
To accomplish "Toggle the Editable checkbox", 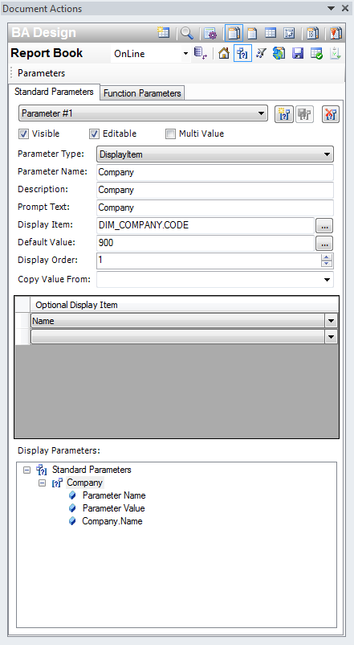I will [95, 134].
